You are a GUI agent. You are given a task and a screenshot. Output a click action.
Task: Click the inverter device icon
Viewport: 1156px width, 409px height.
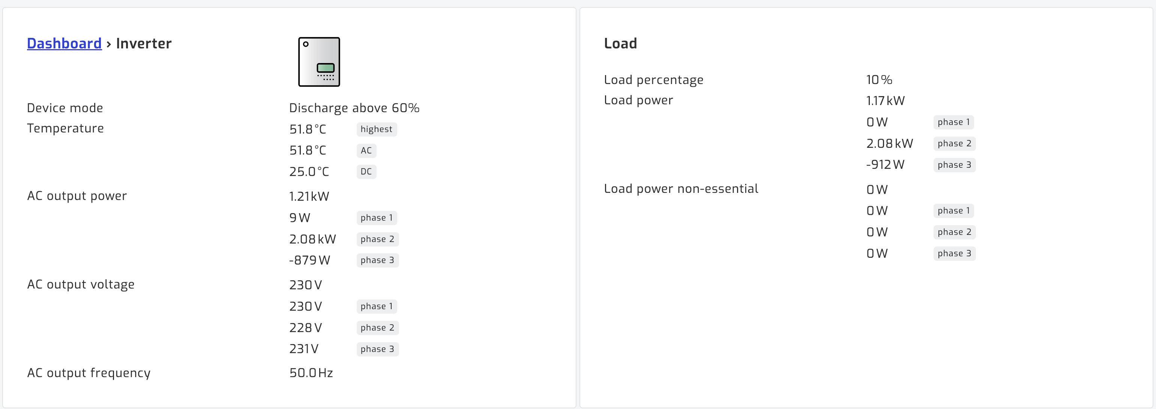pos(319,62)
